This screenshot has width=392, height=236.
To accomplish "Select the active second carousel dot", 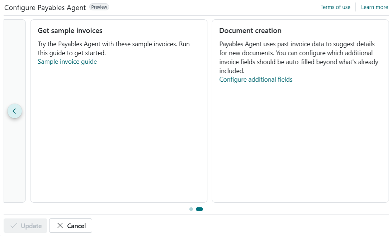I will coord(199,209).
